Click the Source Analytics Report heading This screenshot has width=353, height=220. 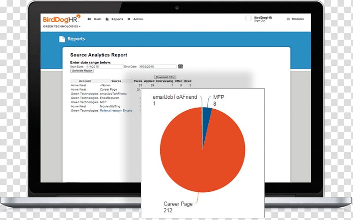tap(98, 55)
